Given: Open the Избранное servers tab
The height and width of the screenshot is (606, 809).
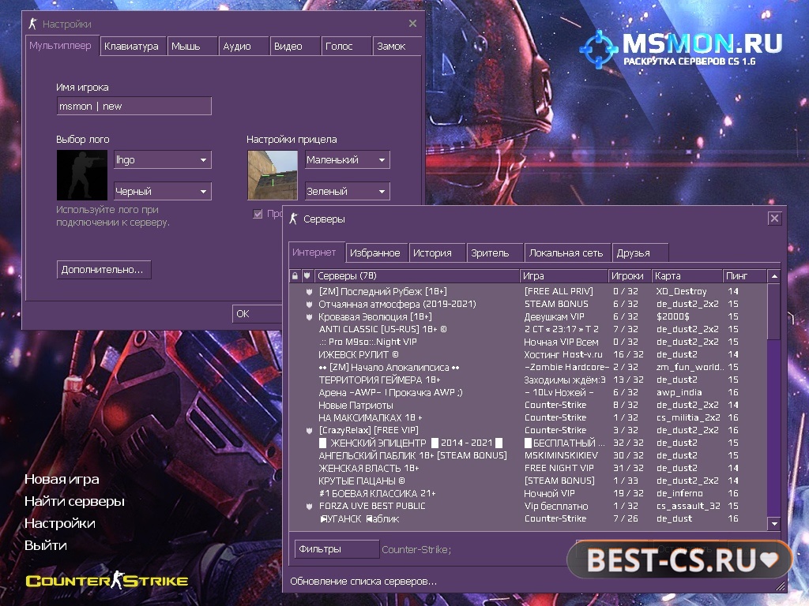Looking at the screenshot, I should [x=377, y=253].
